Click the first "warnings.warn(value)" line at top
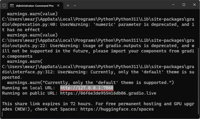Image resolution: width=200 pixels, height=119 pixels. pyautogui.click(x=32, y=14)
